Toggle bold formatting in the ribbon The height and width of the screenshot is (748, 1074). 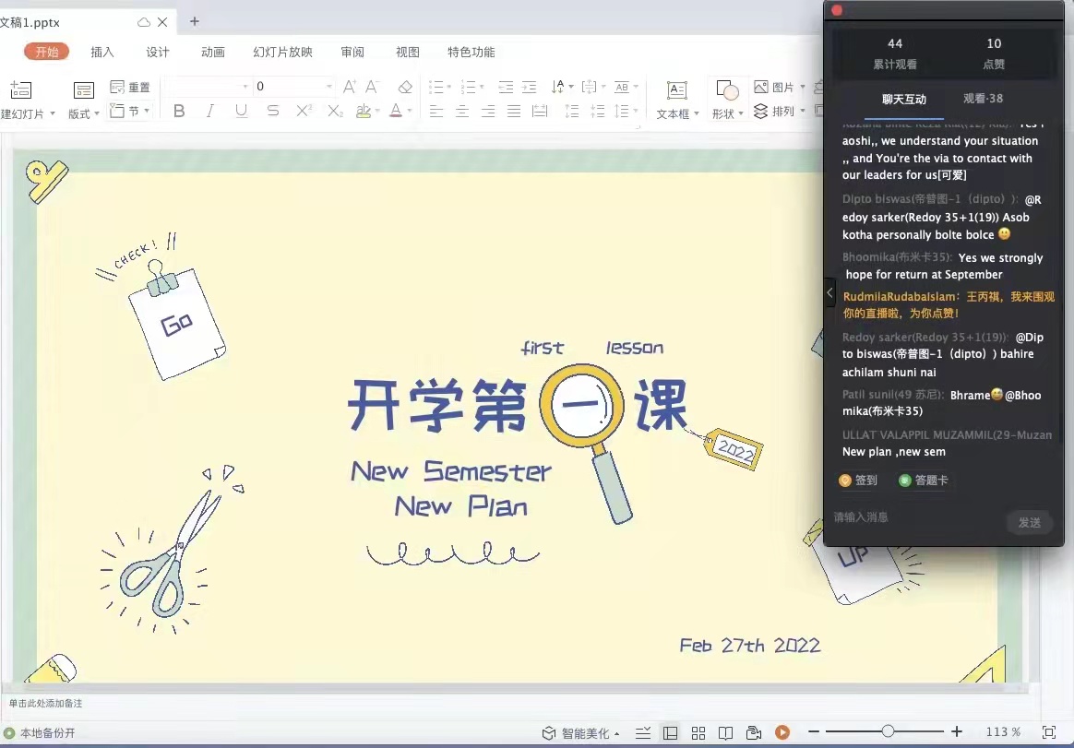tap(179, 112)
